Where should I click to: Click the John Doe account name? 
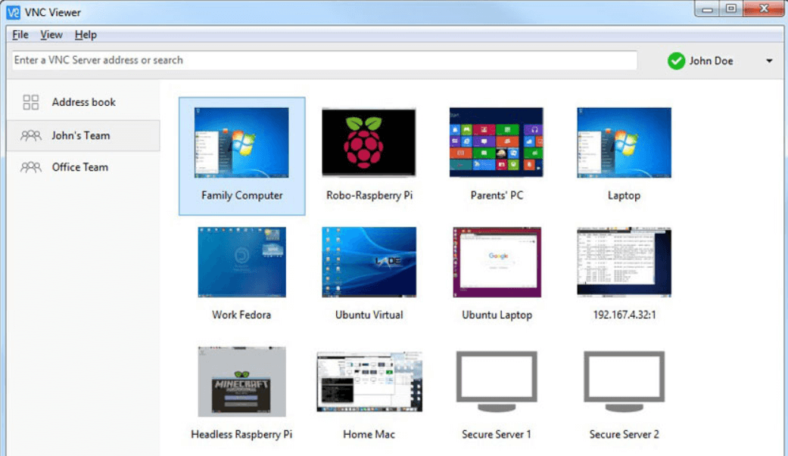[711, 61]
